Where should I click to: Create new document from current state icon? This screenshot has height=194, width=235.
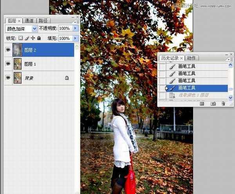[x=202, y=103]
